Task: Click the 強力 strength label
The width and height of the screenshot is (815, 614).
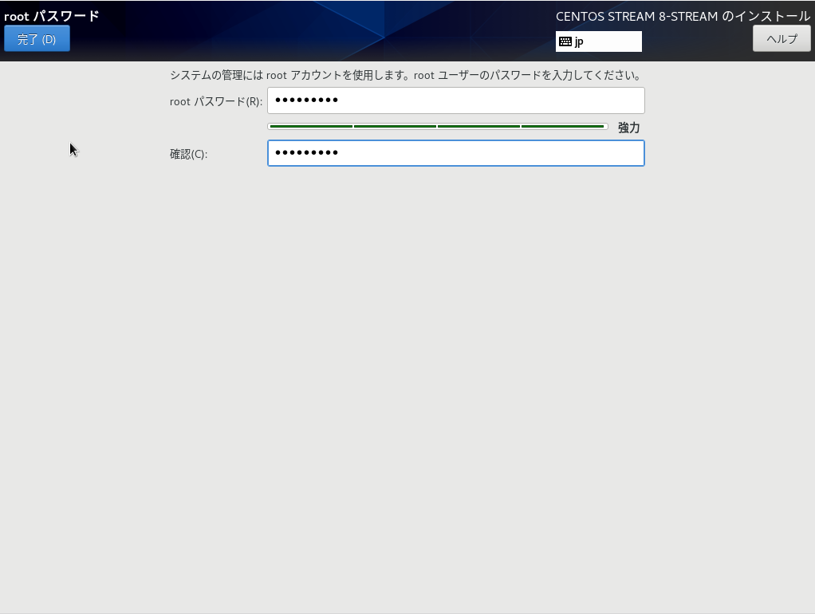Action: (628, 128)
